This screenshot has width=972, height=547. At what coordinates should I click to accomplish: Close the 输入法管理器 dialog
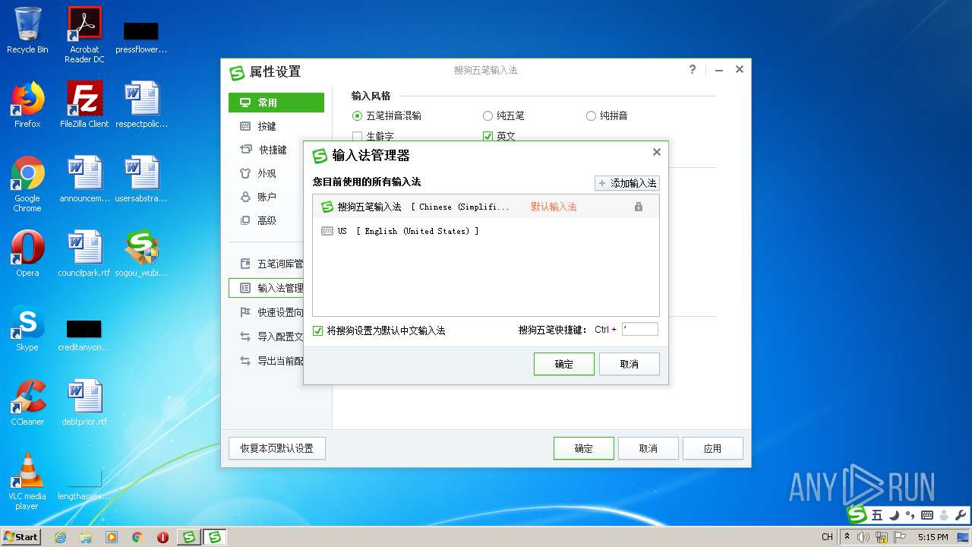click(x=657, y=152)
